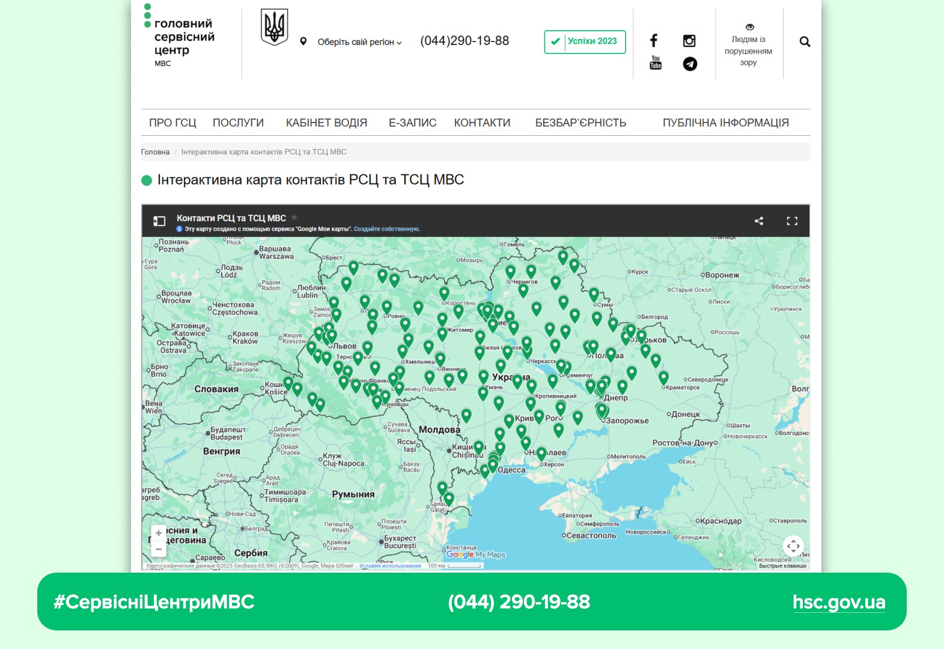Expand the Оберіть свій регіон dropdown
Viewport: 944px width, 649px height.
pos(359,42)
